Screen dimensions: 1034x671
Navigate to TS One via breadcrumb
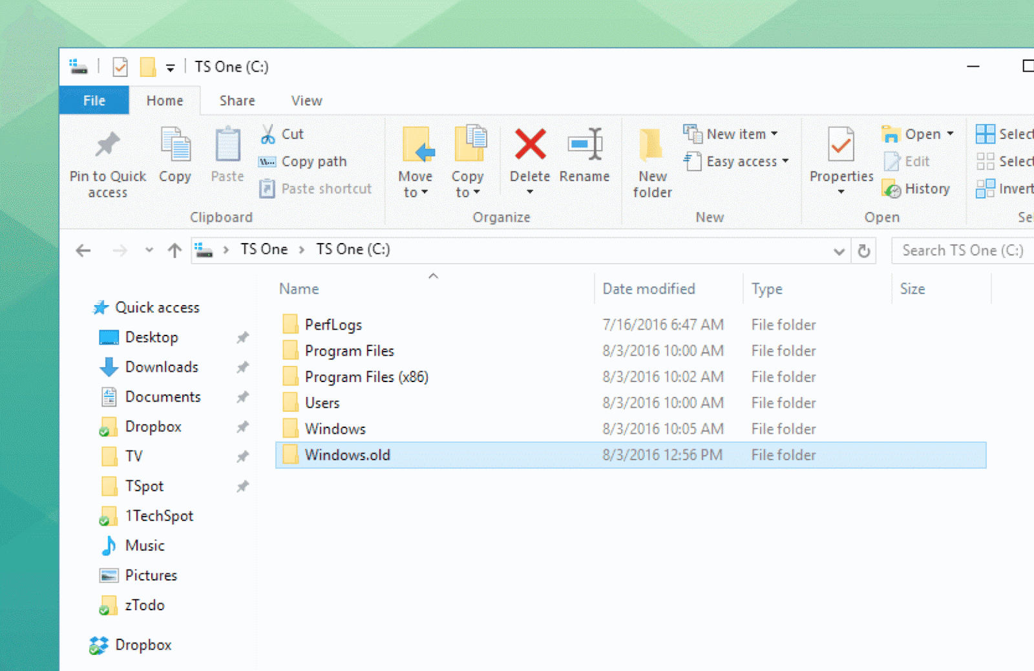tap(263, 249)
